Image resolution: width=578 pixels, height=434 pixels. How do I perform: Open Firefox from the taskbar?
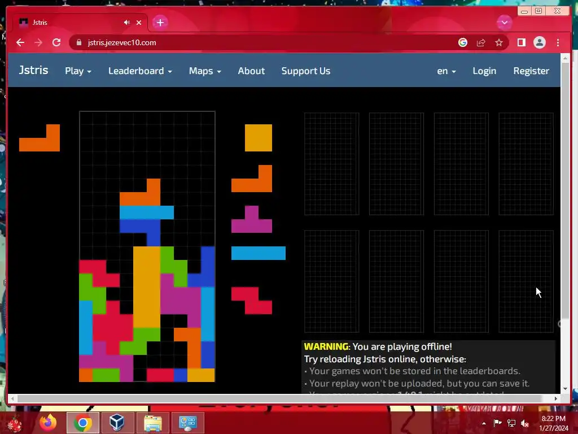(x=48, y=423)
